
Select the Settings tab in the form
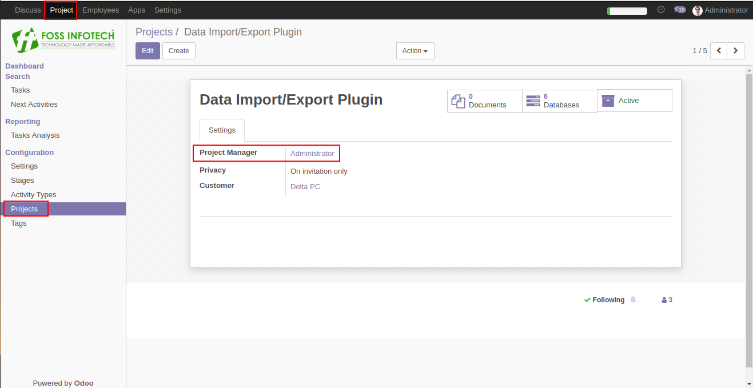tap(222, 130)
